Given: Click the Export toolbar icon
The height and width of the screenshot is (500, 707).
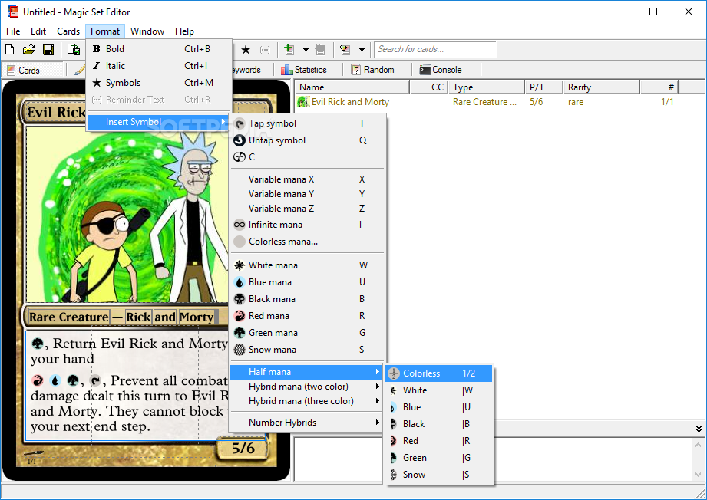Looking at the screenshot, I should 73,50.
